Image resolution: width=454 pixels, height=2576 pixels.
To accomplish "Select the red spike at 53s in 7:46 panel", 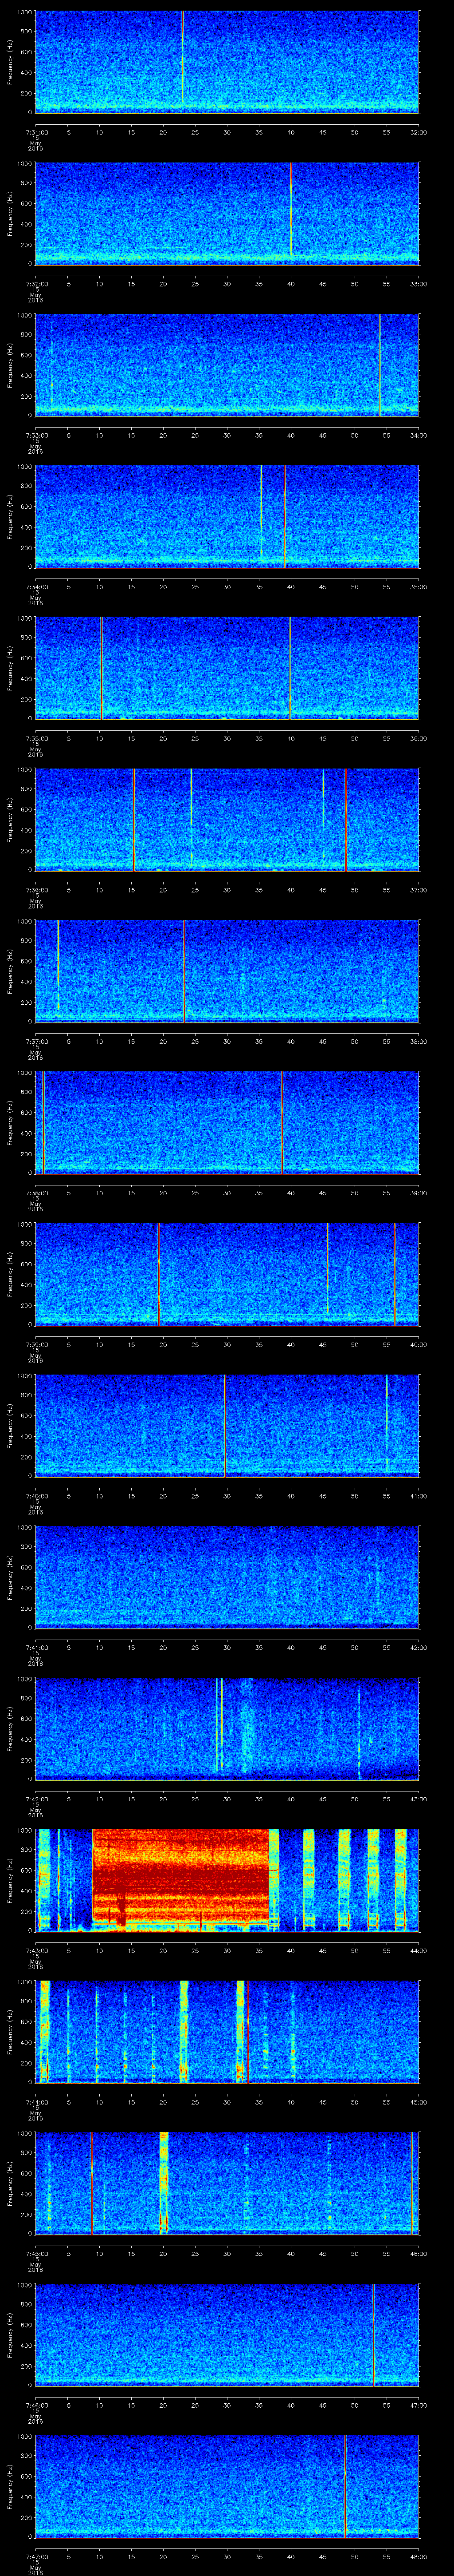I will point(373,2334).
